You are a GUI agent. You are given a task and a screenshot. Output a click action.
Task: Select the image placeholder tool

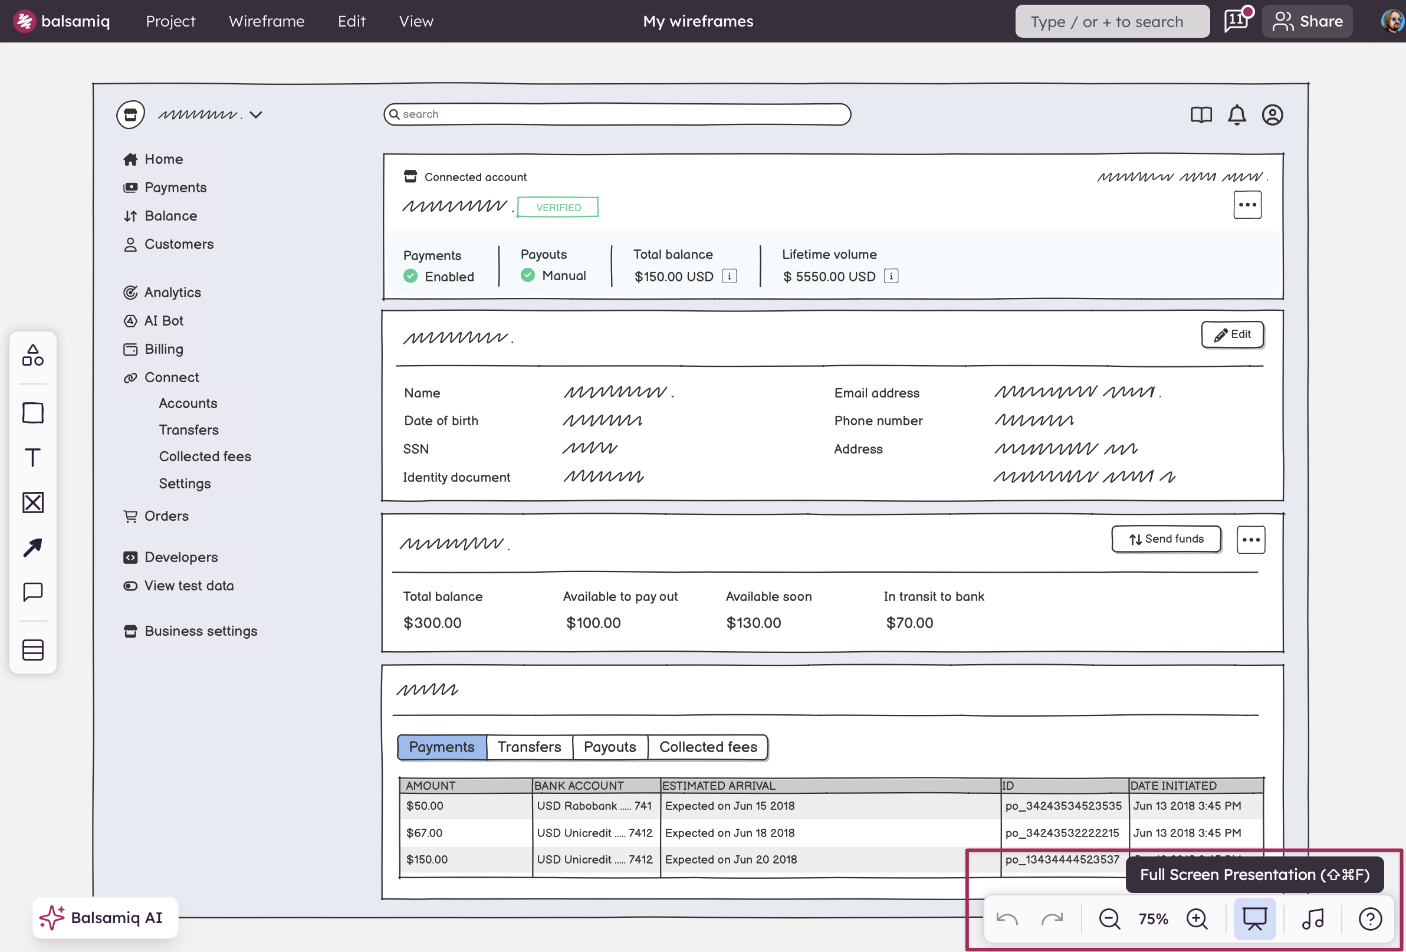pyautogui.click(x=32, y=503)
